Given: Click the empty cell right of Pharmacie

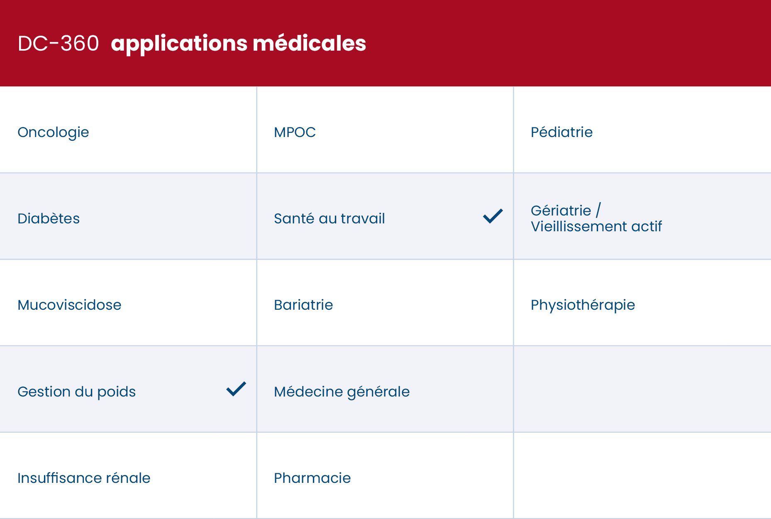Looking at the screenshot, I should coord(642,475).
